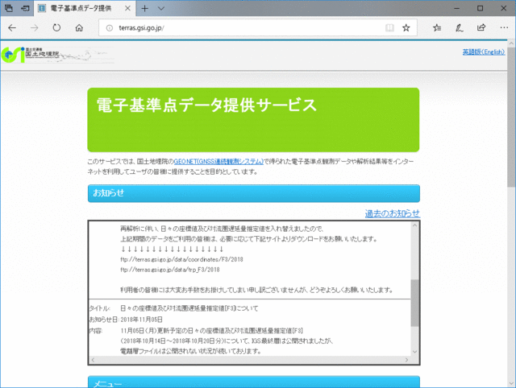Open the set-aside tabs panel icon

(9, 8)
